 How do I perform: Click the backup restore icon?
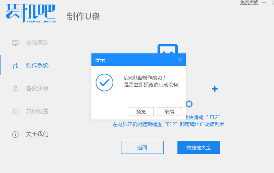(x=15, y=89)
